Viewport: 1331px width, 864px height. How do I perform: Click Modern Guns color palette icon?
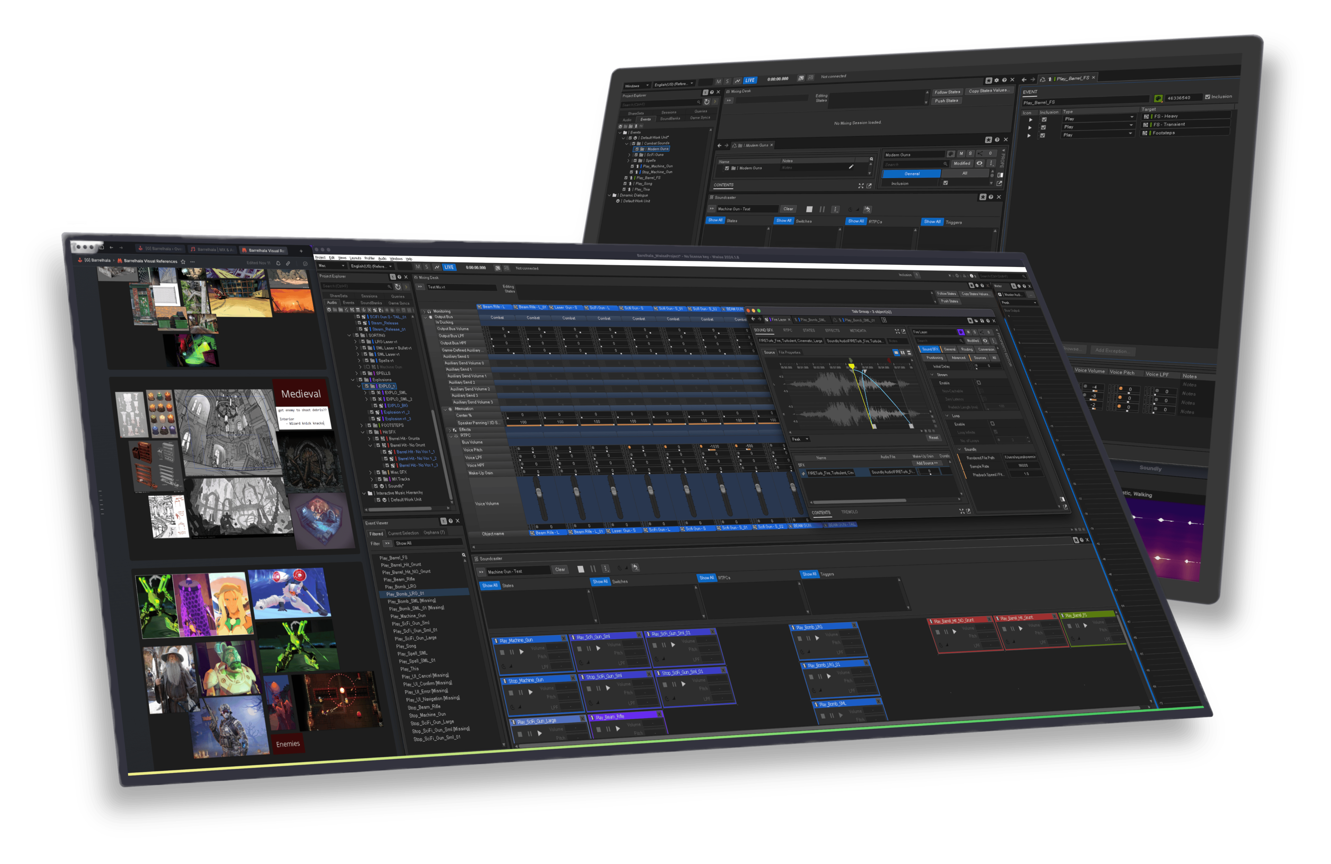pyautogui.click(x=951, y=154)
